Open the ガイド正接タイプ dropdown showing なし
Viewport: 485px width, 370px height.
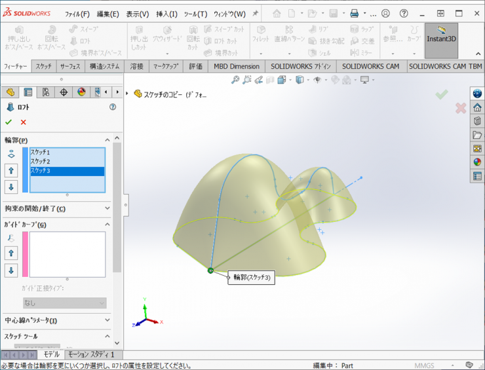click(64, 303)
